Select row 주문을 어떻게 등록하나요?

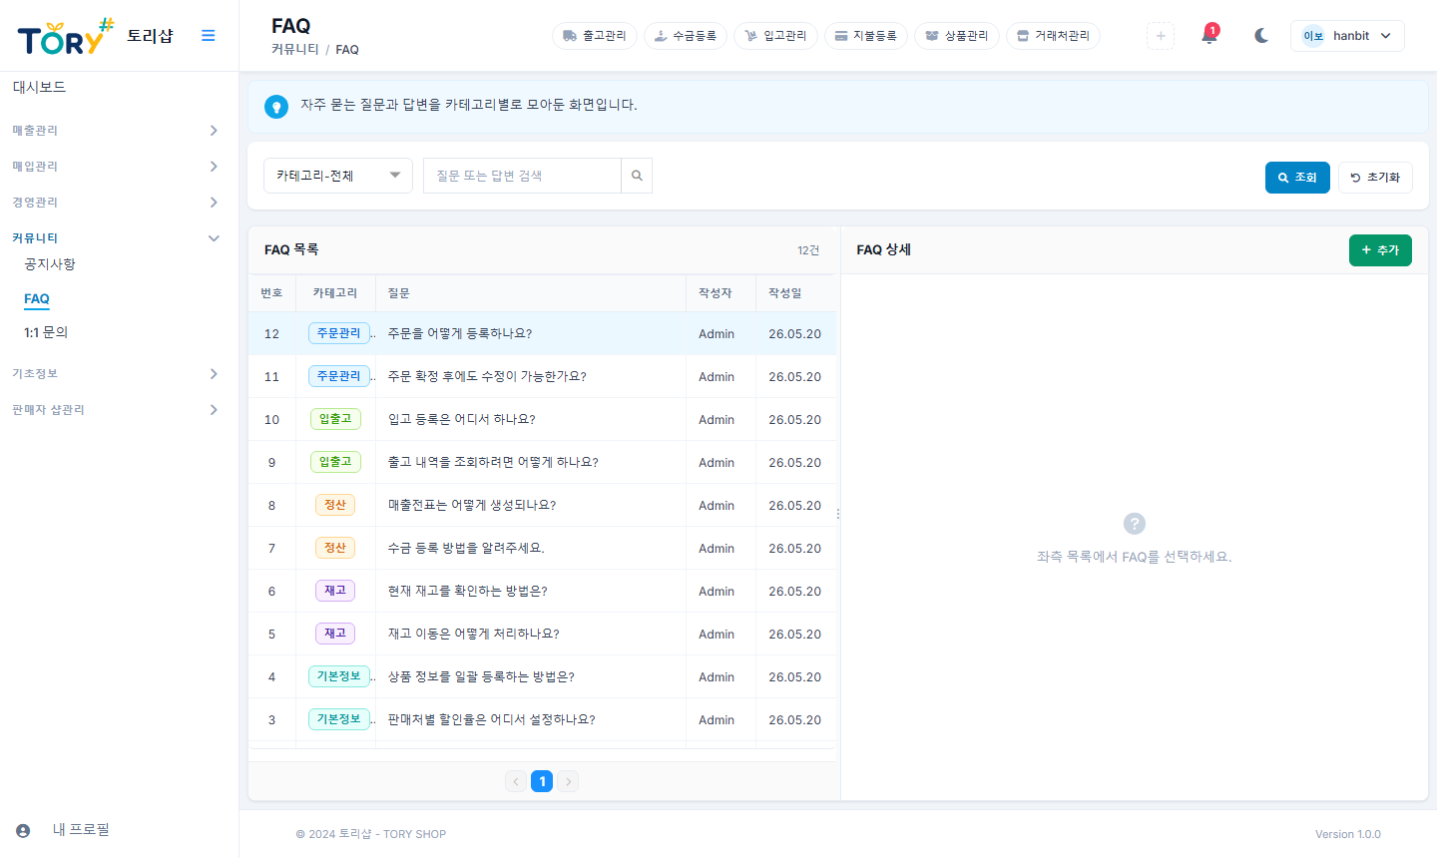tap(542, 334)
